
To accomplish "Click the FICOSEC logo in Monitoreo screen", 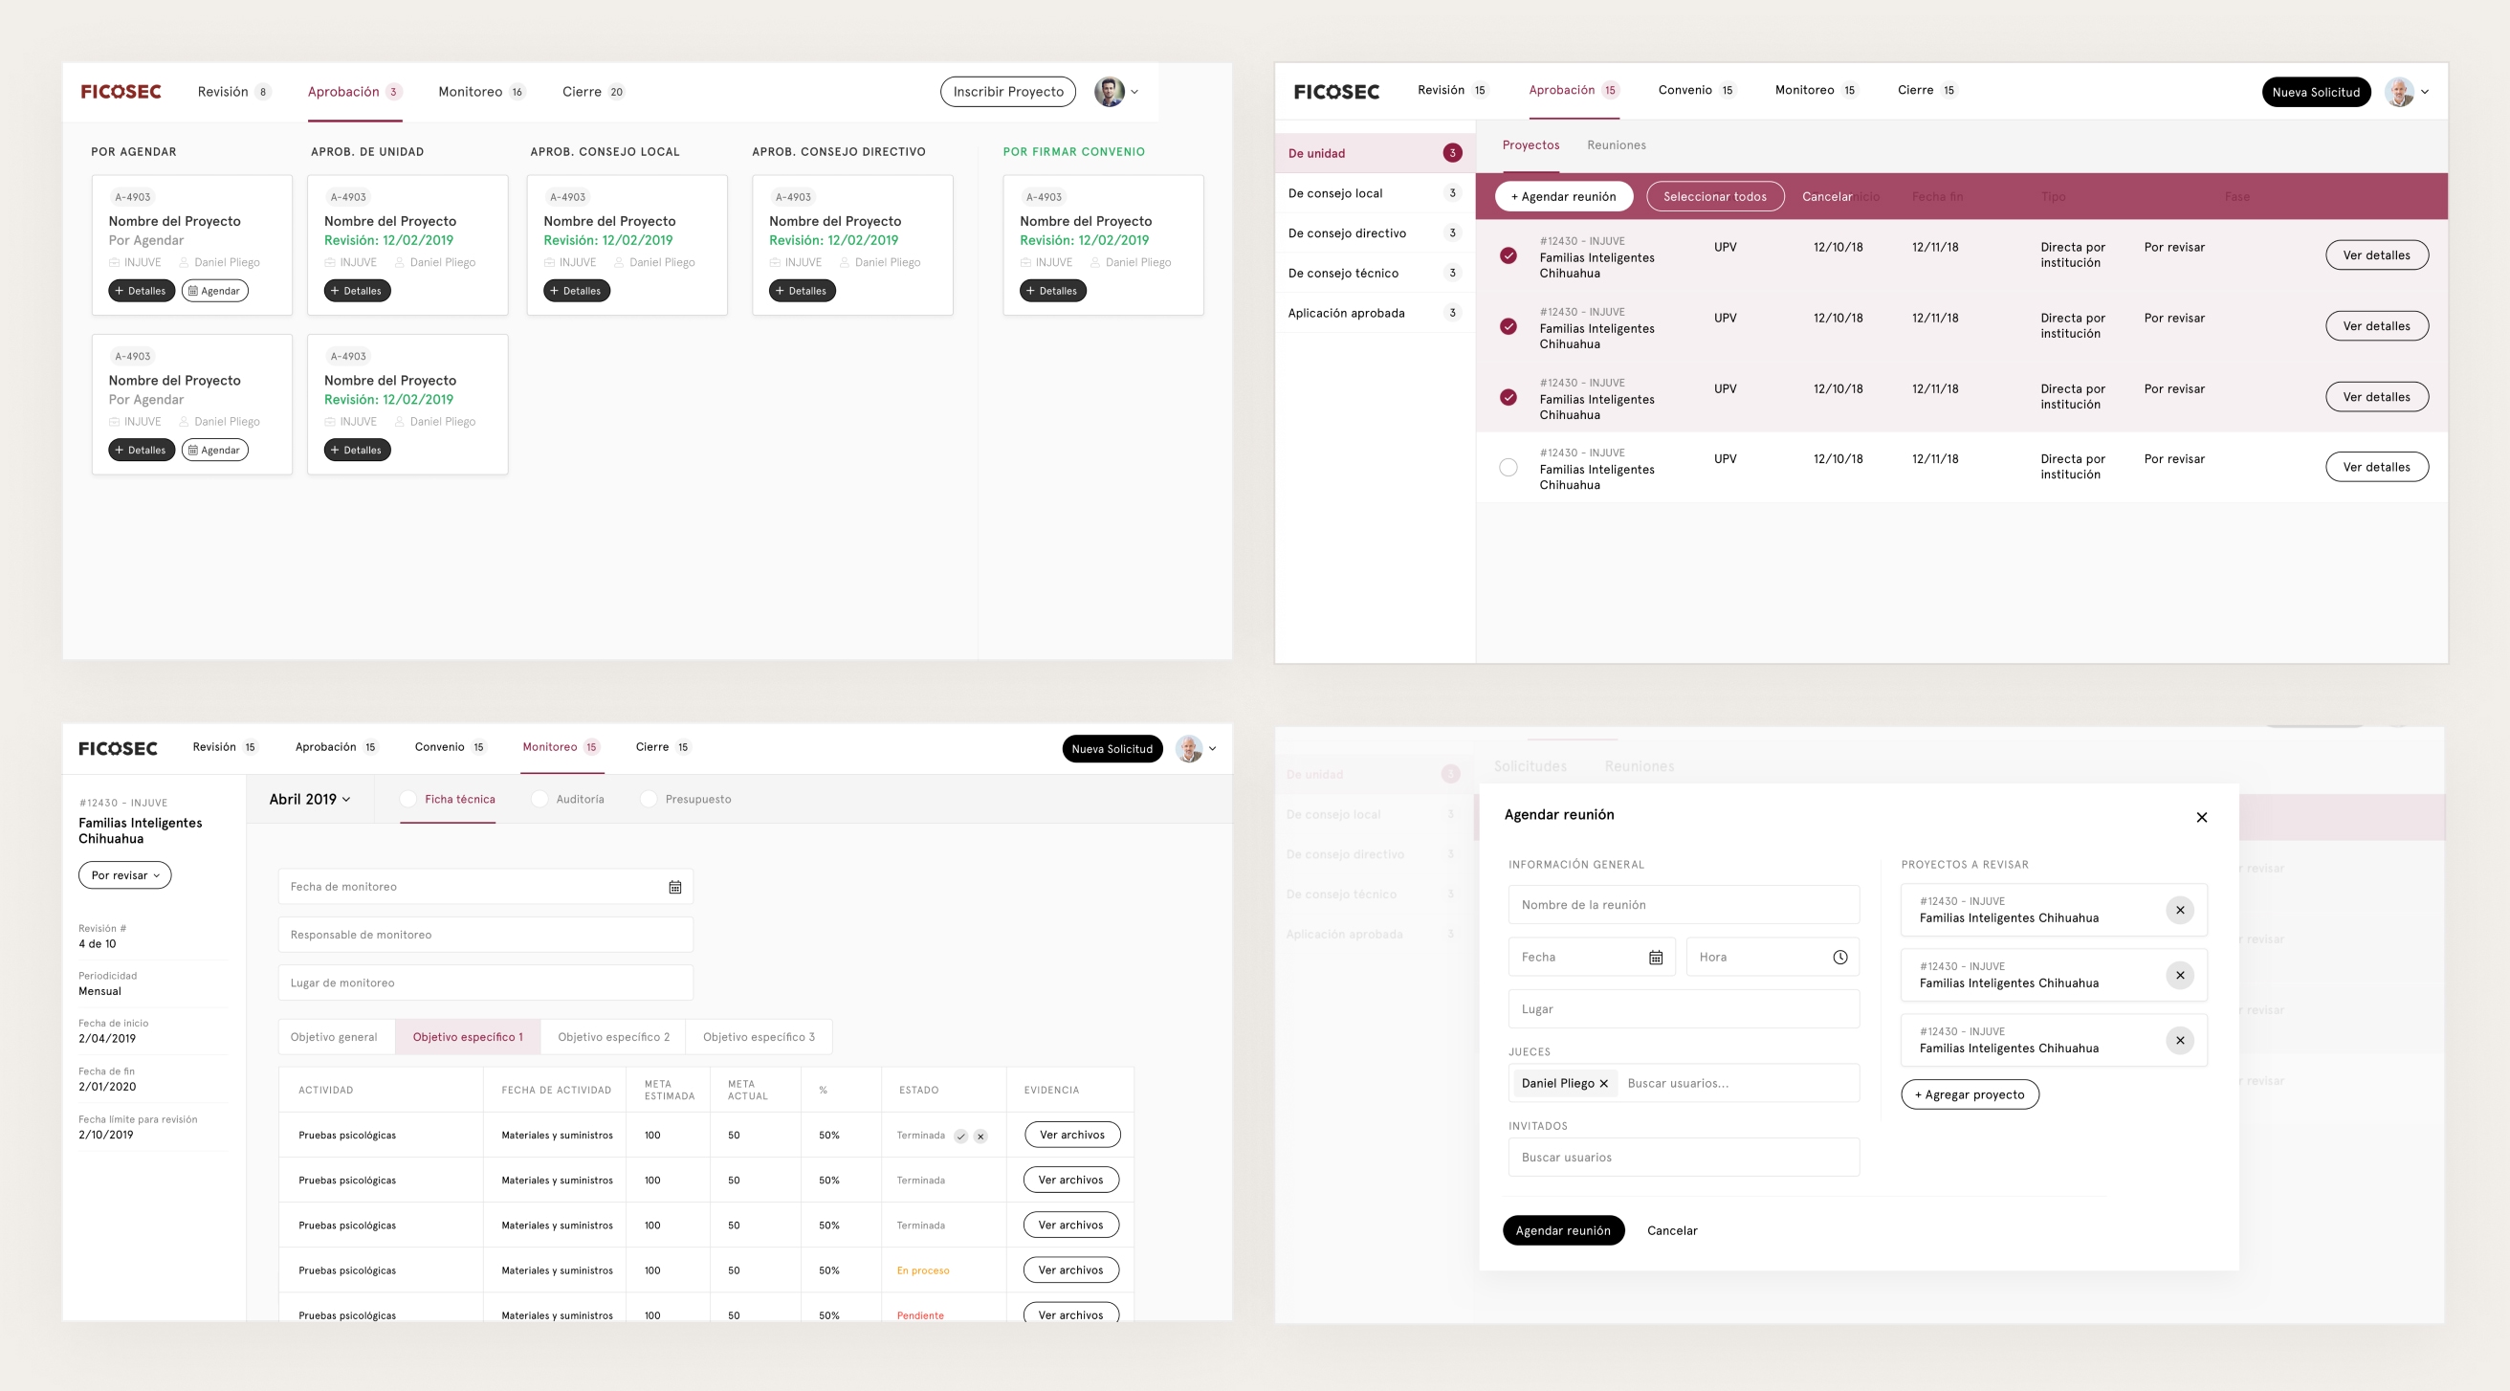I will pyautogui.click(x=118, y=749).
